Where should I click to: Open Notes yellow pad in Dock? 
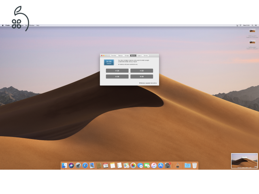click(x=113, y=165)
